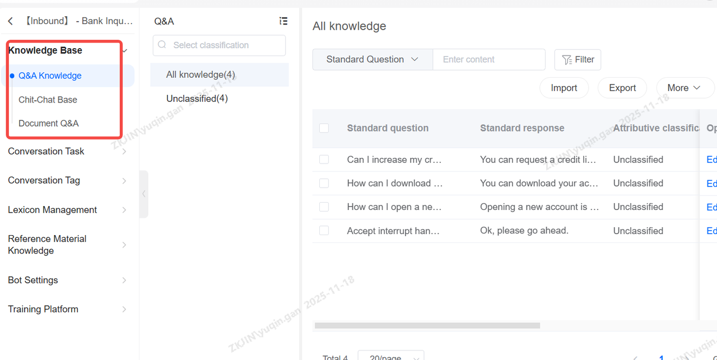Open the Standard Question dropdown

coord(373,59)
